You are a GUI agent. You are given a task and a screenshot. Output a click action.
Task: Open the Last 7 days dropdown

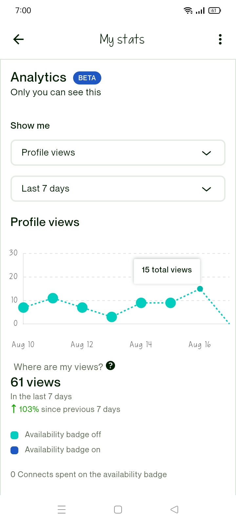[118, 189]
